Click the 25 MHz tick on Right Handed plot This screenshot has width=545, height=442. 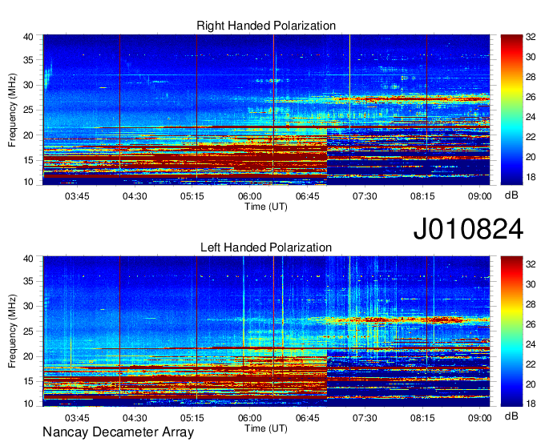coord(28,110)
